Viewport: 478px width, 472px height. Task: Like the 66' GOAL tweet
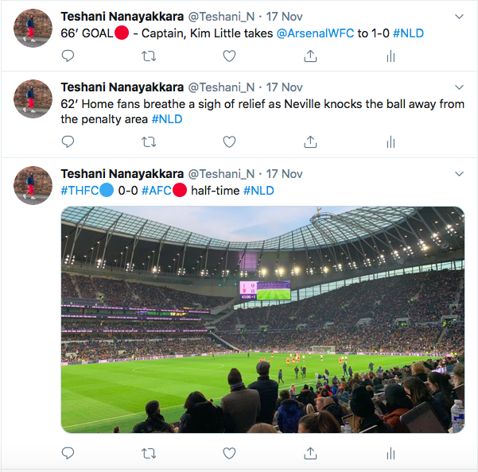229,56
